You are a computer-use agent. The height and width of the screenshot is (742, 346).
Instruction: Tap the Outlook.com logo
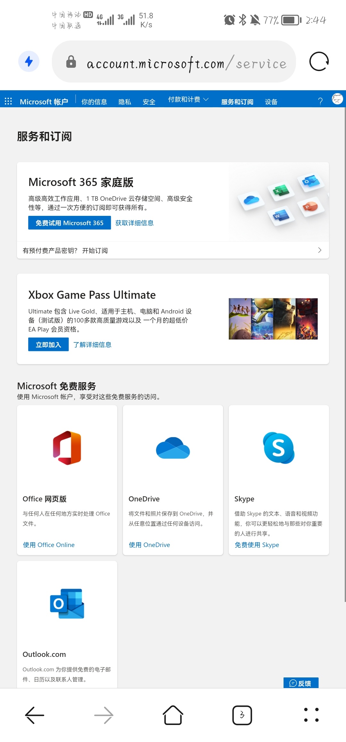pos(67,603)
